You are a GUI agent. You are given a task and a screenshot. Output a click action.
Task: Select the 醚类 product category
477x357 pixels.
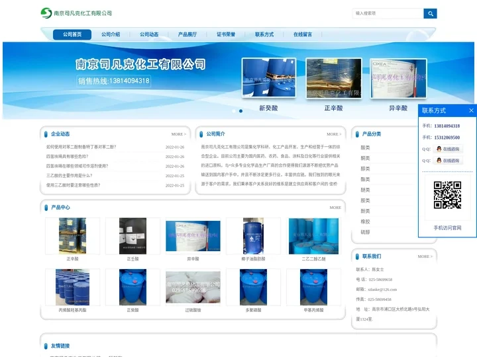click(365, 190)
